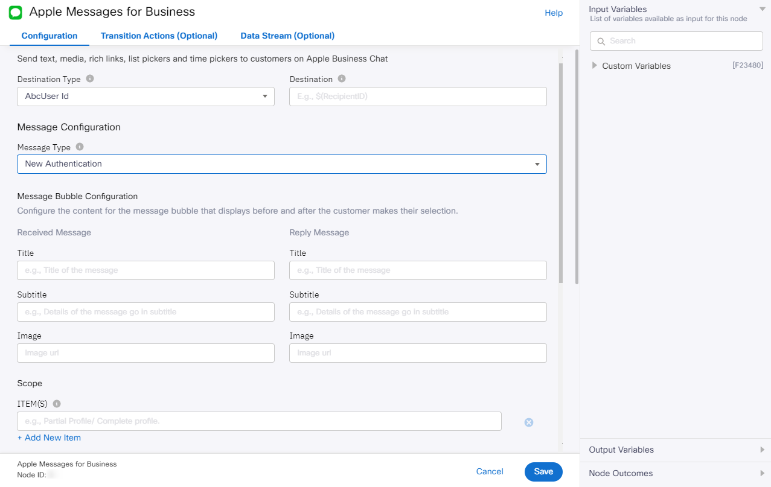Click the Received Message Subtitle field
771x487 pixels.
(146, 312)
